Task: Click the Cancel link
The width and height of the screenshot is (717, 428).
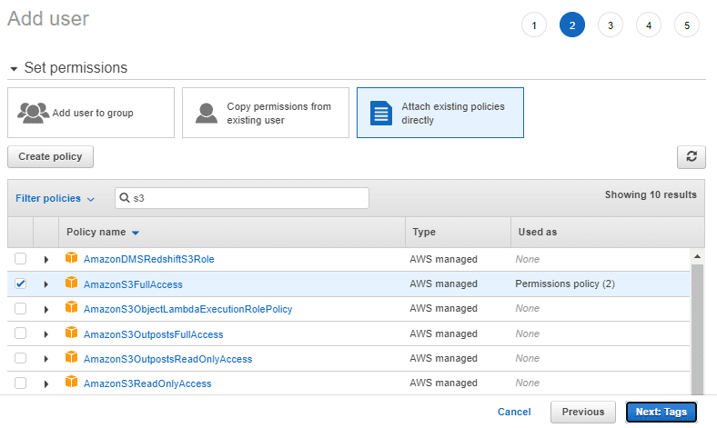Action: tap(514, 412)
